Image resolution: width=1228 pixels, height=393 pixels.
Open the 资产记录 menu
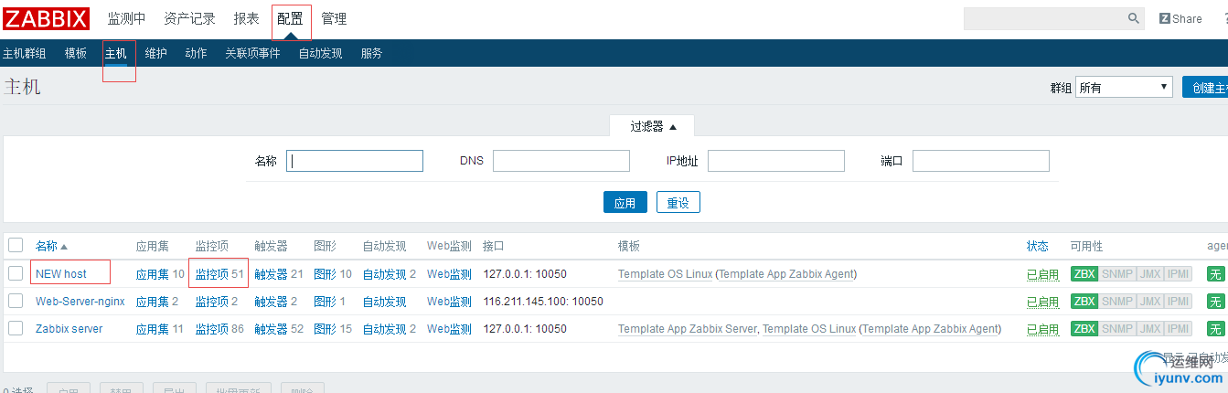point(189,18)
